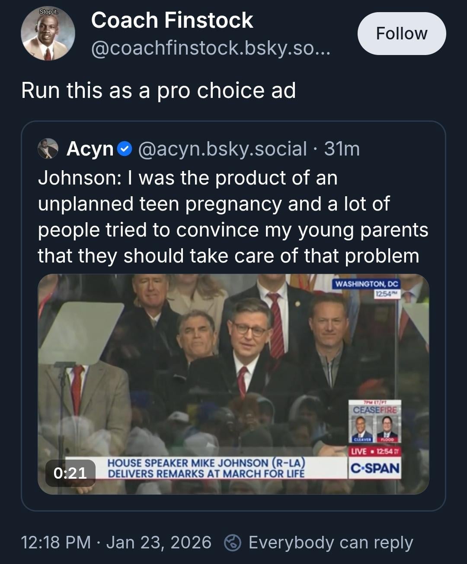The image size is (467, 564).
Task: Open the Acyn display name in quote
Action: coord(90,149)
